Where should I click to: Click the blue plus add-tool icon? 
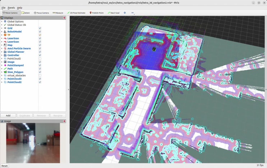click(x=125, y=13)
